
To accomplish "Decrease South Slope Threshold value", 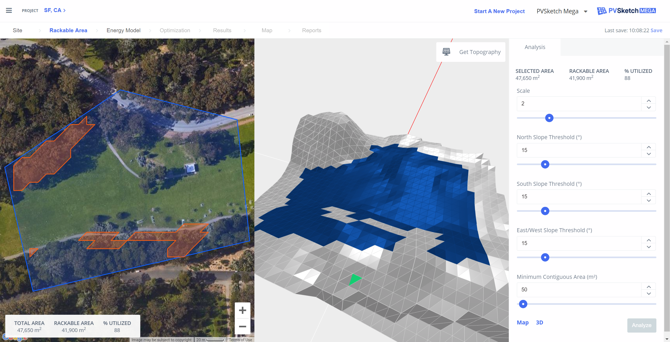I will 649,200.
